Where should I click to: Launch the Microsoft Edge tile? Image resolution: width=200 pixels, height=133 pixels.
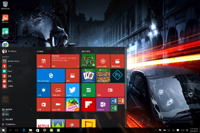coord(51,76)
